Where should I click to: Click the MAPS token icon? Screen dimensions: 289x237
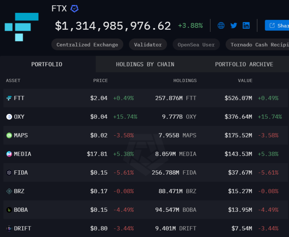pyautogui.click(x=9, y=135)
